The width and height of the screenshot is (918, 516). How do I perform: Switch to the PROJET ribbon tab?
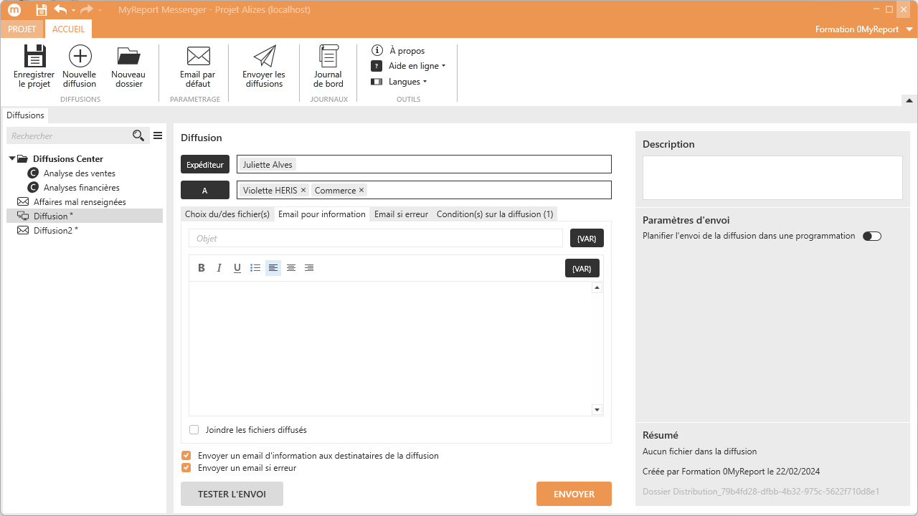22,29
